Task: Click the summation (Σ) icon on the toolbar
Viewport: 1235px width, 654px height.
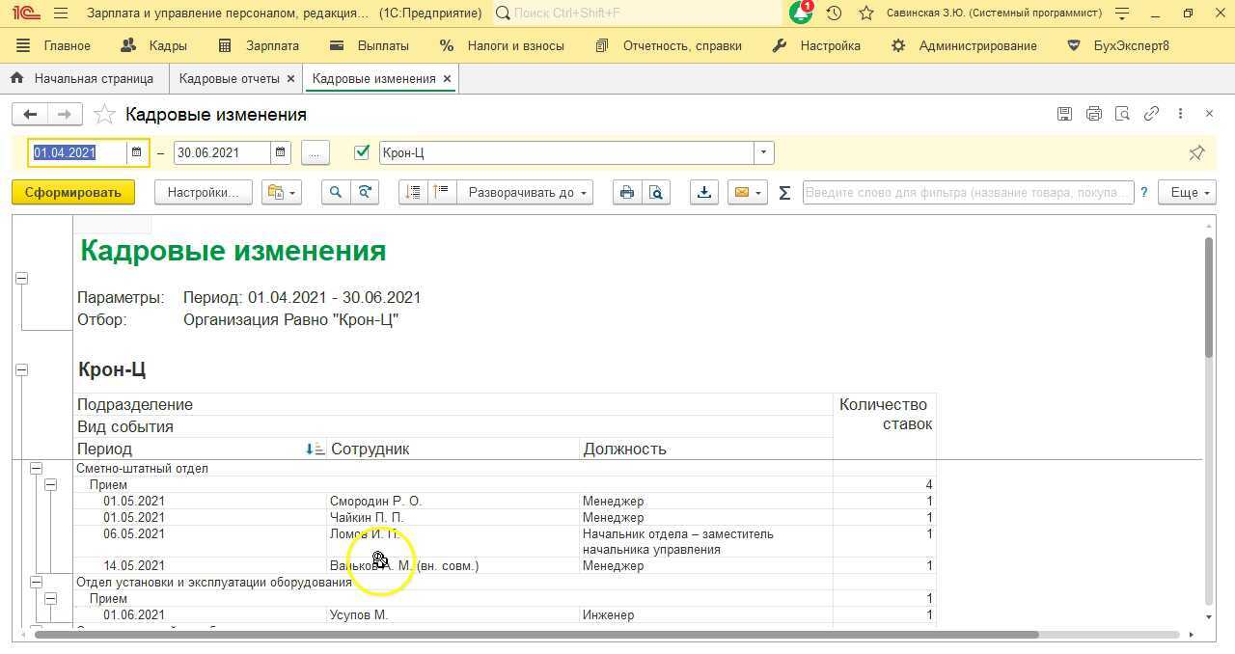Action: pos(784,192)
